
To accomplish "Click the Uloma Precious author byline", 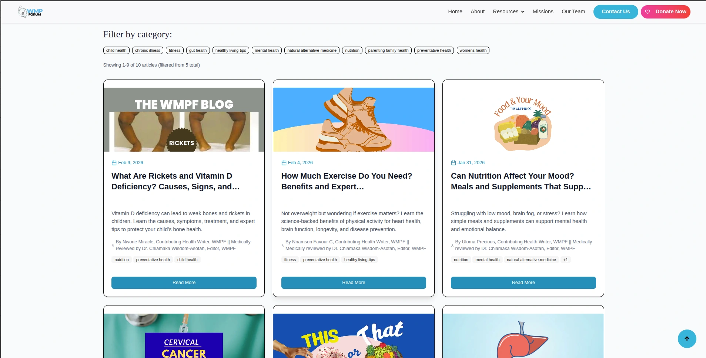I will coord(523,245).
